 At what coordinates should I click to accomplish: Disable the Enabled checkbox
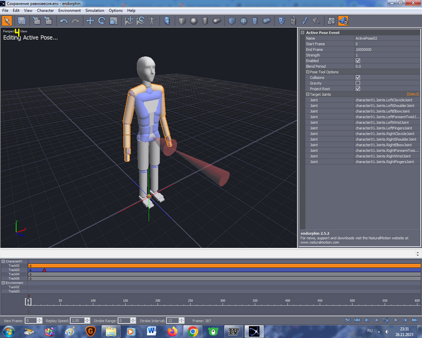tap(358, 60)
